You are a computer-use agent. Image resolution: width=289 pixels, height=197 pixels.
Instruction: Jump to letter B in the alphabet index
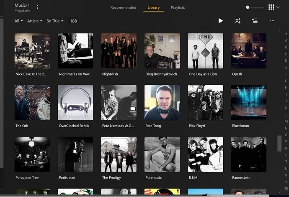click(286, 47)
